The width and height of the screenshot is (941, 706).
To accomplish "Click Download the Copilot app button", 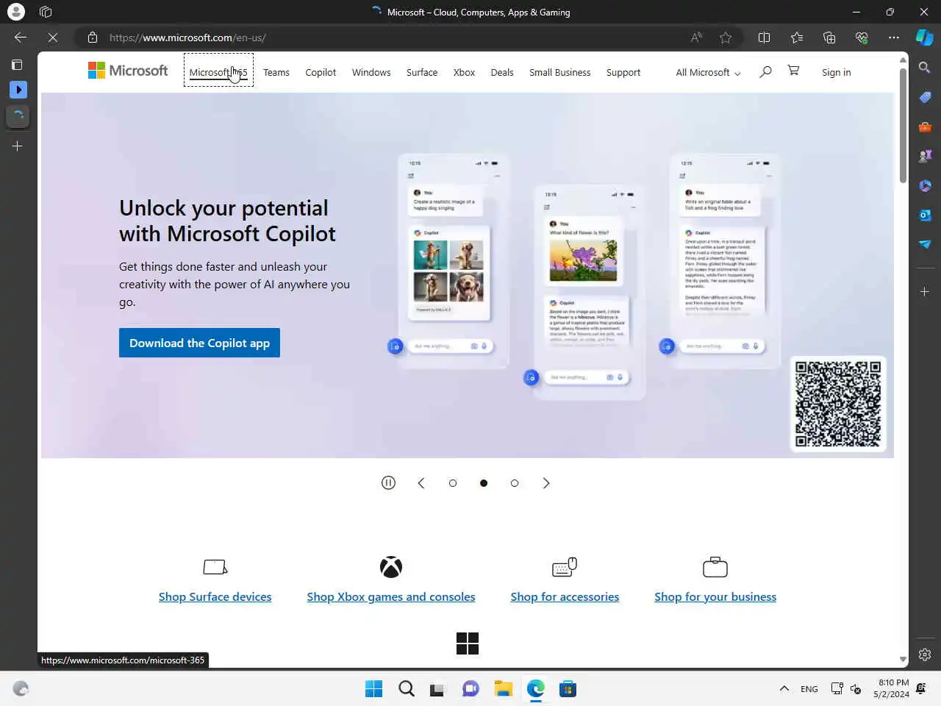I will pos(199,343).
